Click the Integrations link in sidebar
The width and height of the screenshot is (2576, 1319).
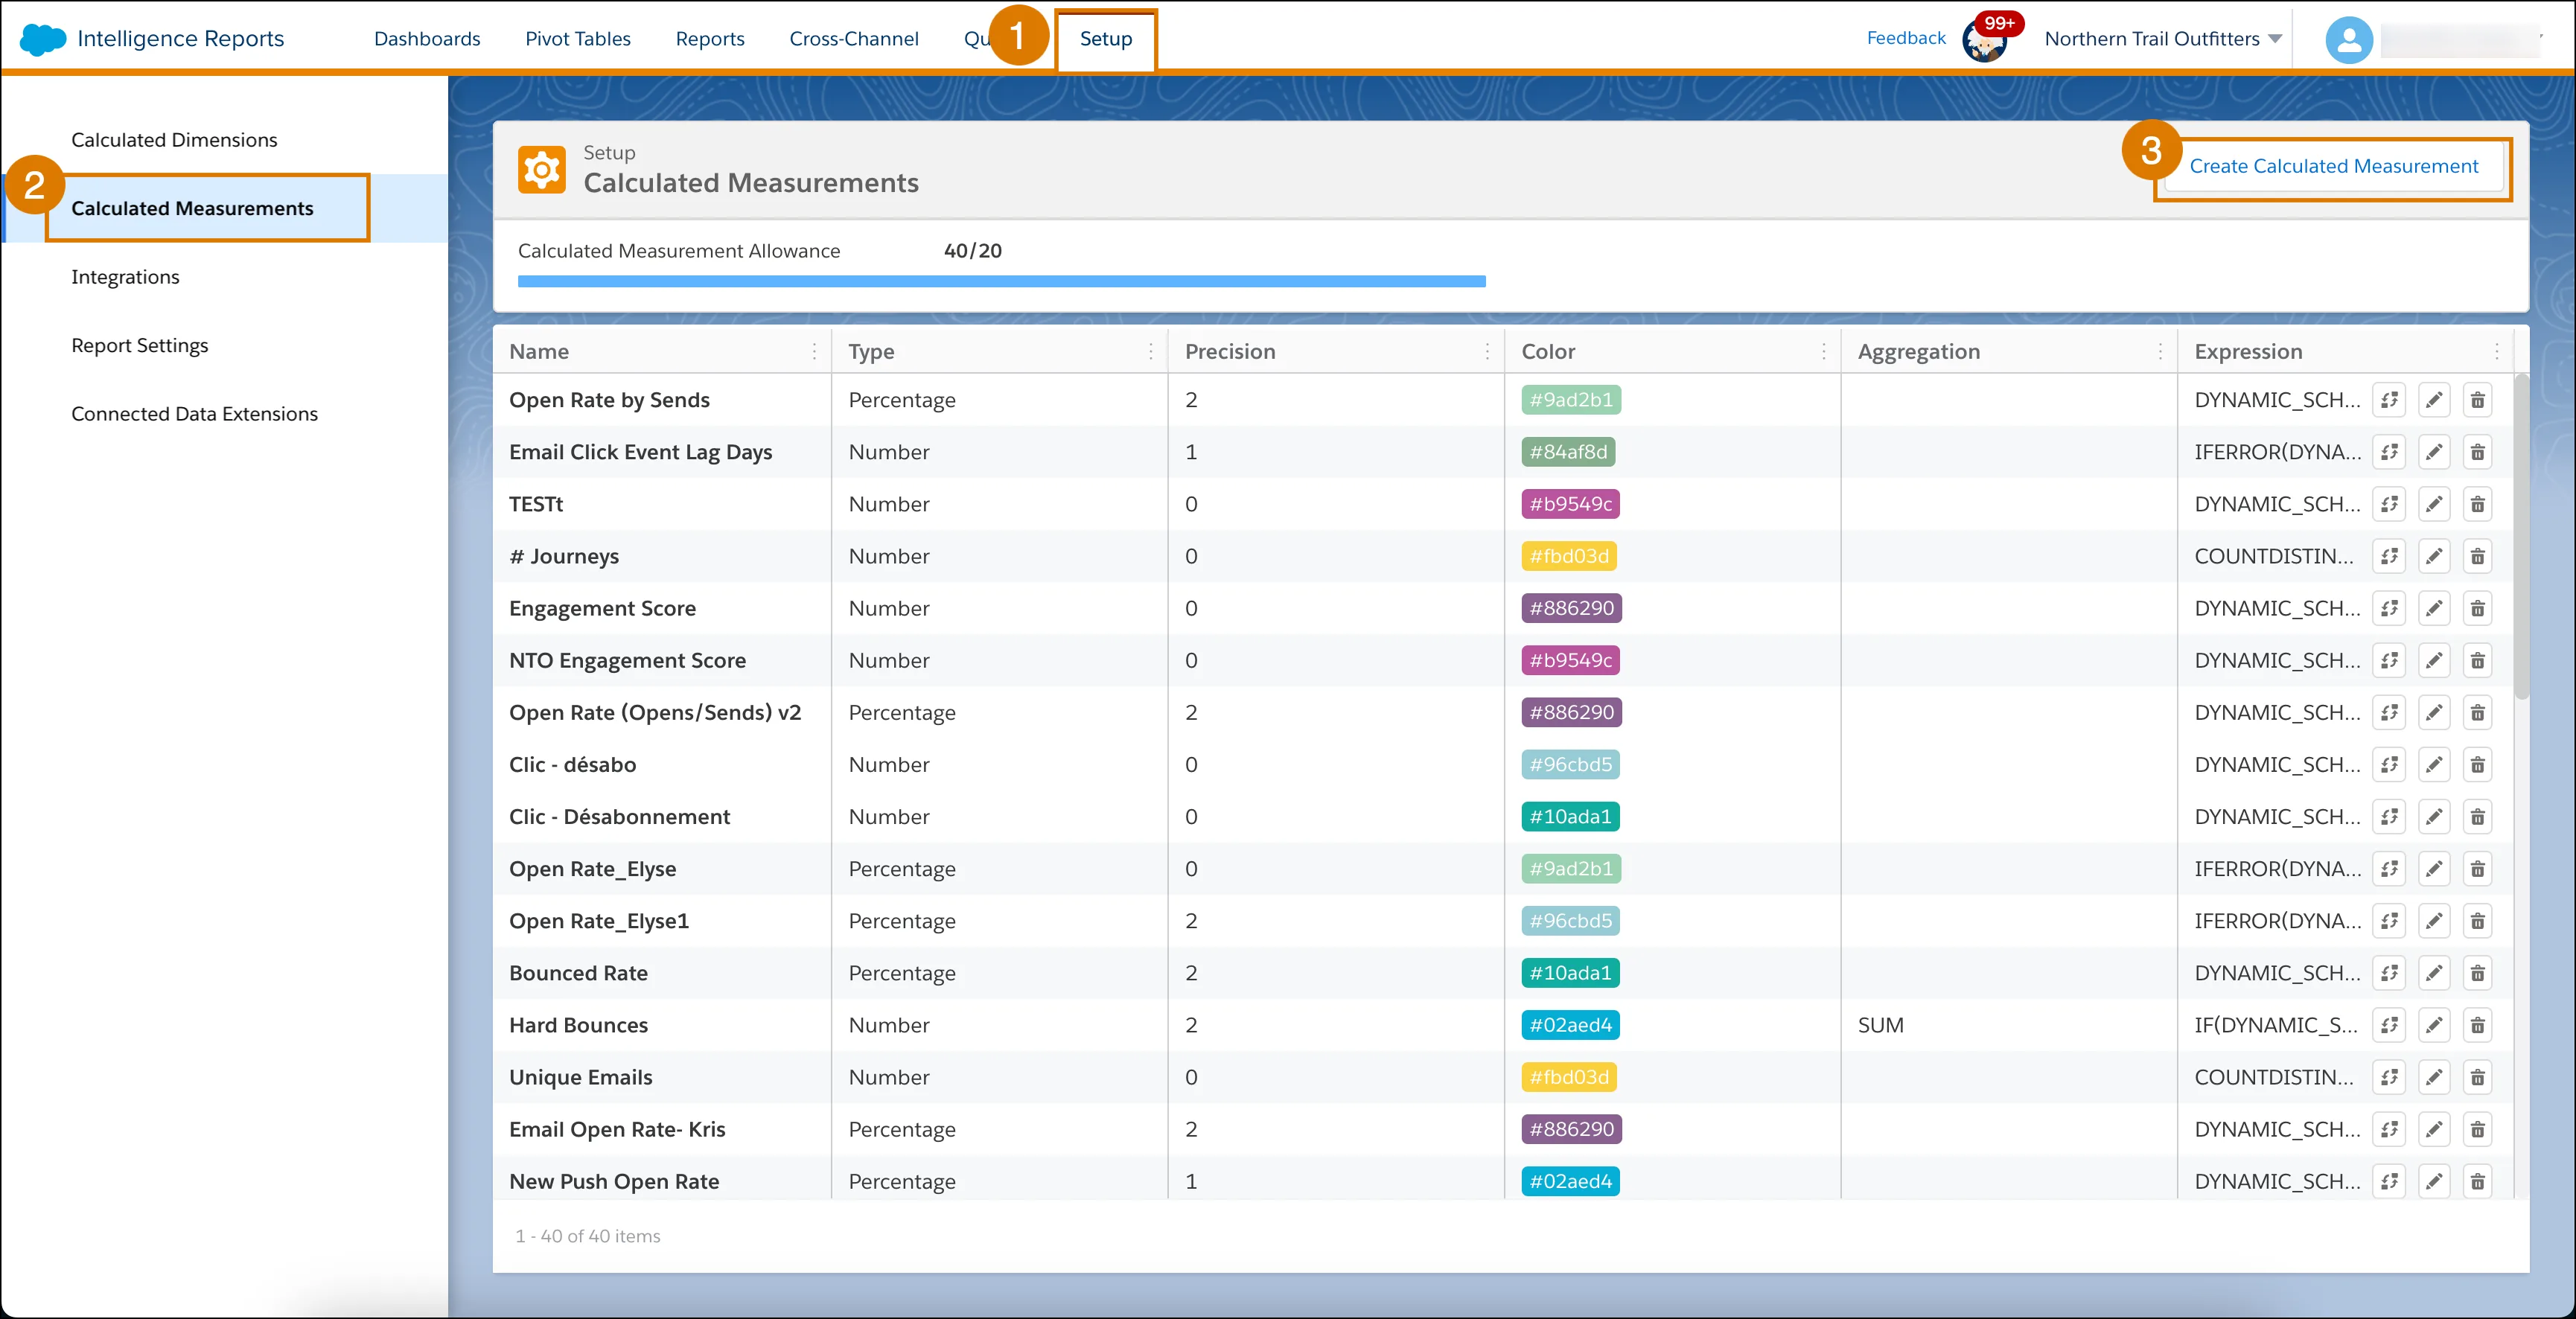[123, 276]
